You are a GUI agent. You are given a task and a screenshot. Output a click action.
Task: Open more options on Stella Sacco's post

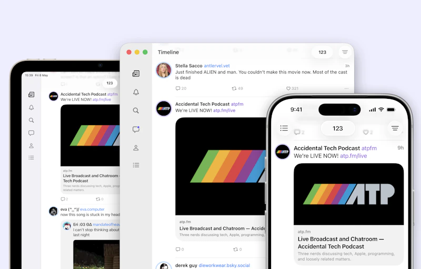[x=346, y=88]
